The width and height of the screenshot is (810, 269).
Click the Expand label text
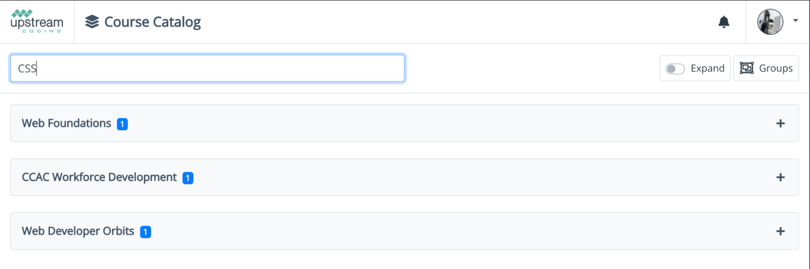click(x=707, y=68)
